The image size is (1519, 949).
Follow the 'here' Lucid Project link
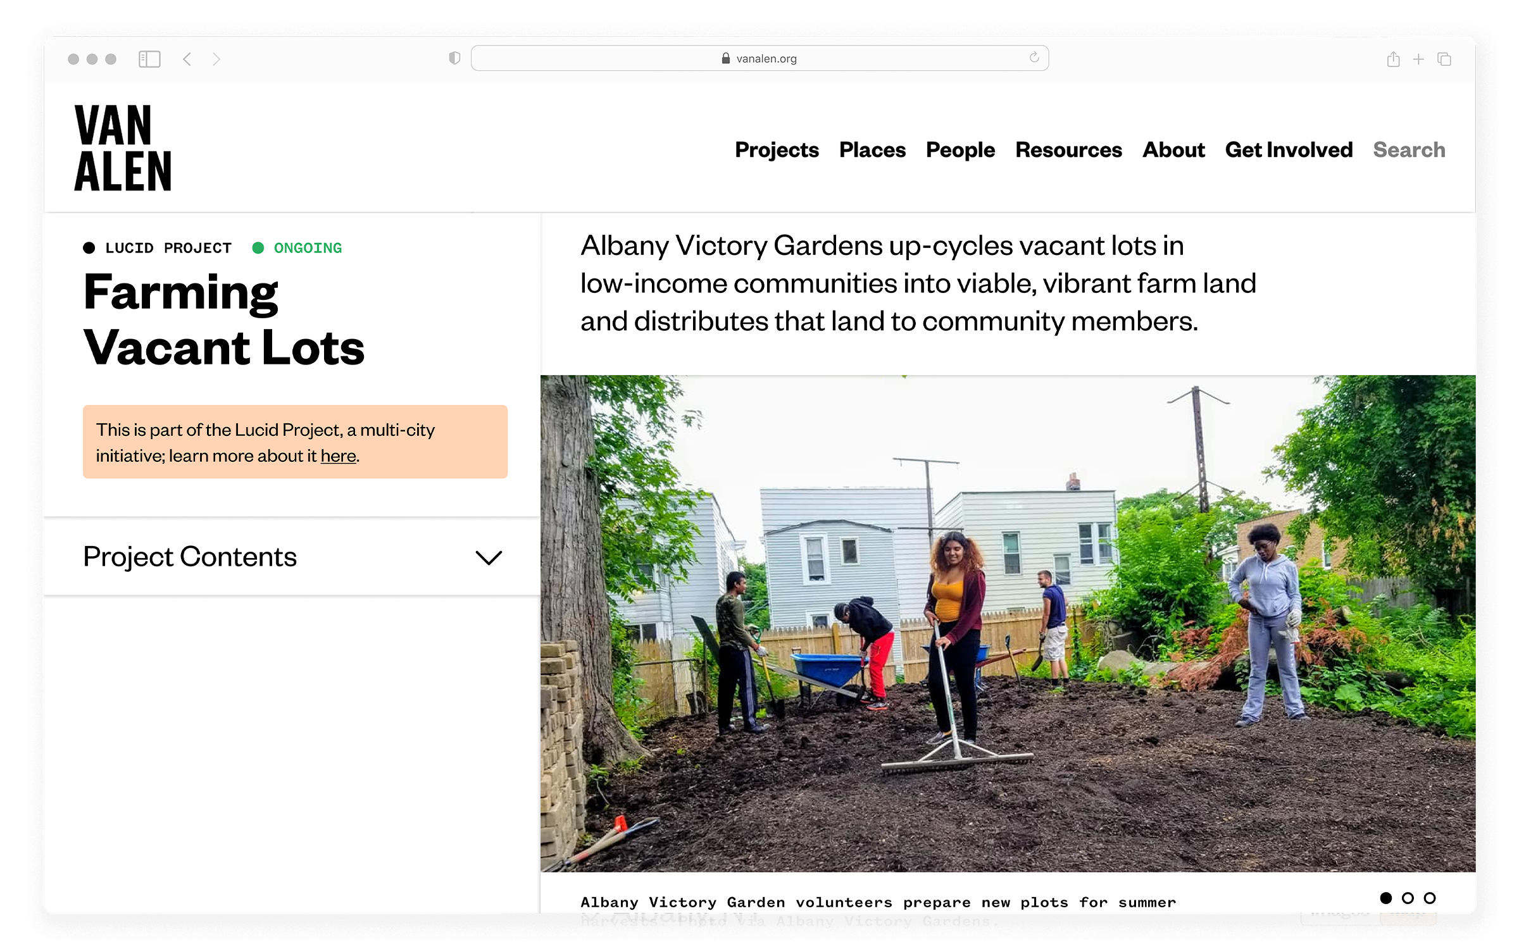click(338, 456)
